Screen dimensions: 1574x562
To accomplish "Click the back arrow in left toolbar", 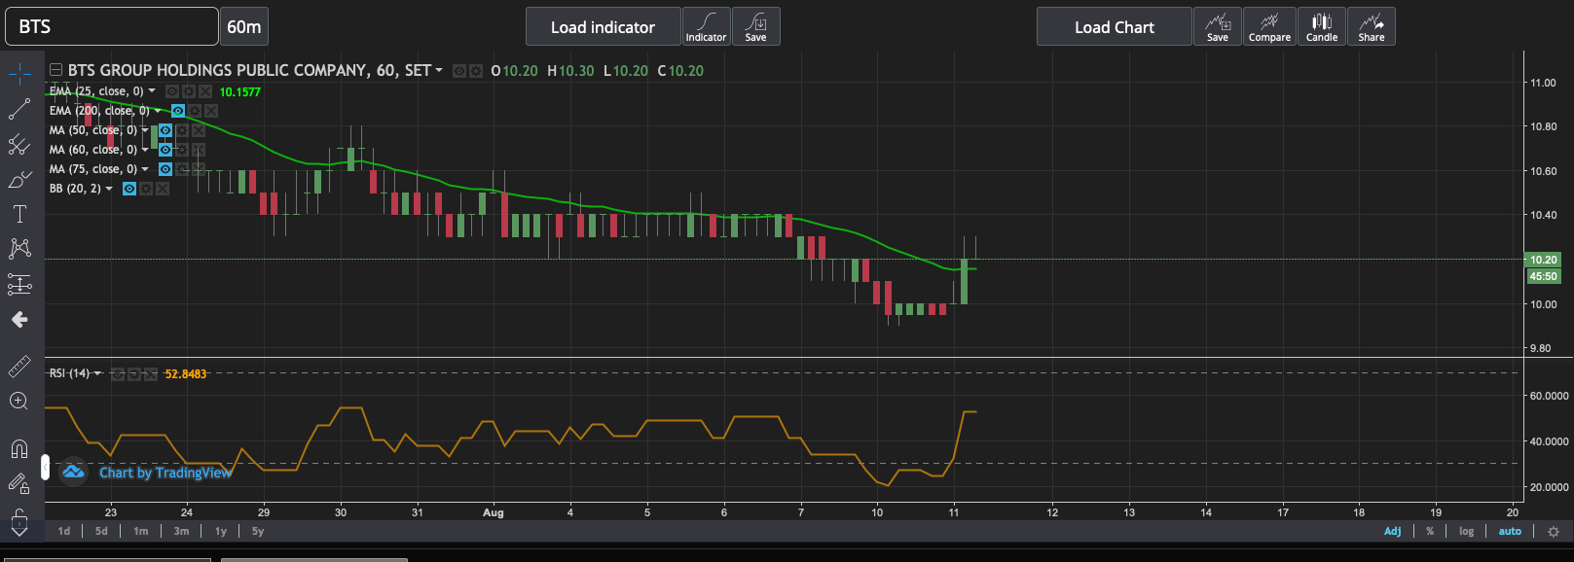I will [19, 319].
